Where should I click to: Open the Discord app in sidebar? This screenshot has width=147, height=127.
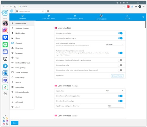(x=5, y=52)
